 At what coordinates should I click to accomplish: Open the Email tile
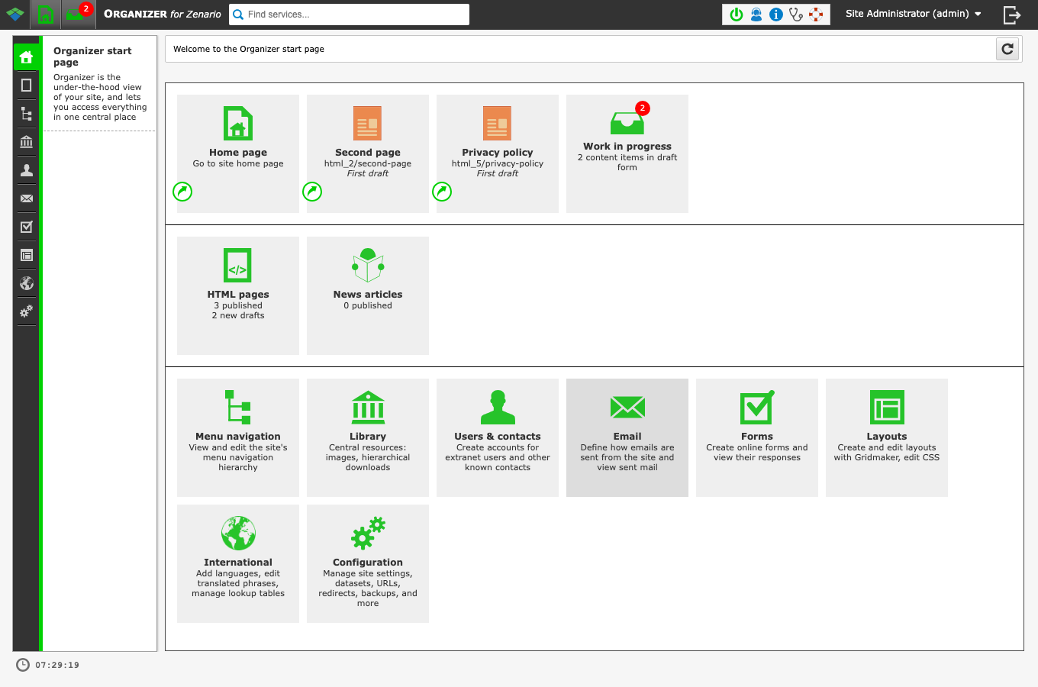tap(627, 437)
